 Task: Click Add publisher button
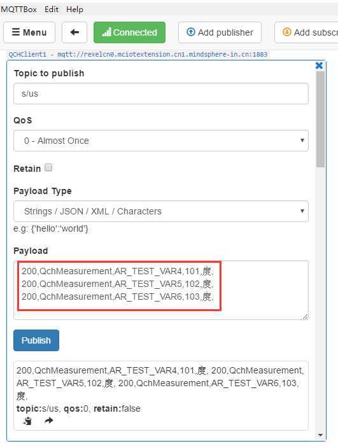pos(220,32)
